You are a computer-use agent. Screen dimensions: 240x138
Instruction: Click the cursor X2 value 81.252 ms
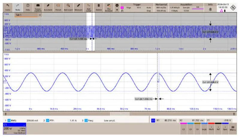197,120
